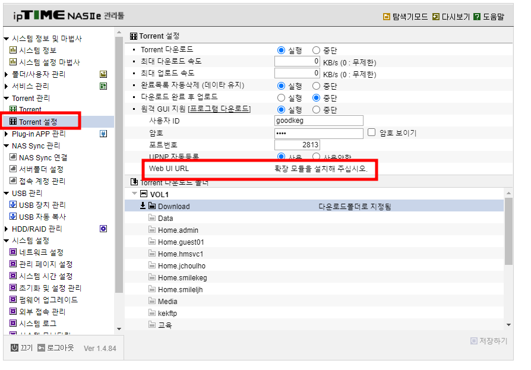Click the 도움말 text link
Screen dimensions: 531x370
coord(494,17)
